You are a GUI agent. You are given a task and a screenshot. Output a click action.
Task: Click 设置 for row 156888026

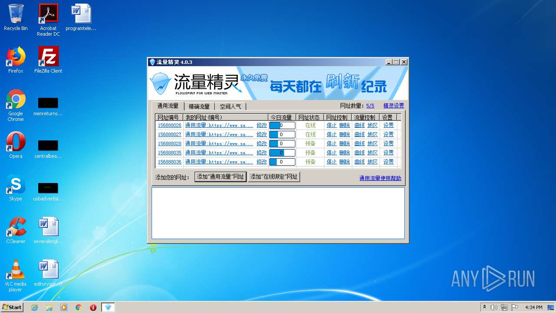(x=388, y=125)
